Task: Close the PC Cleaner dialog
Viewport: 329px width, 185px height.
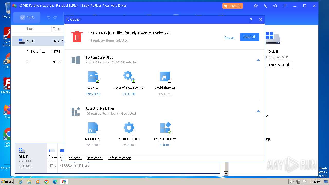Action: pyautogui.click(x=261, y=20)
